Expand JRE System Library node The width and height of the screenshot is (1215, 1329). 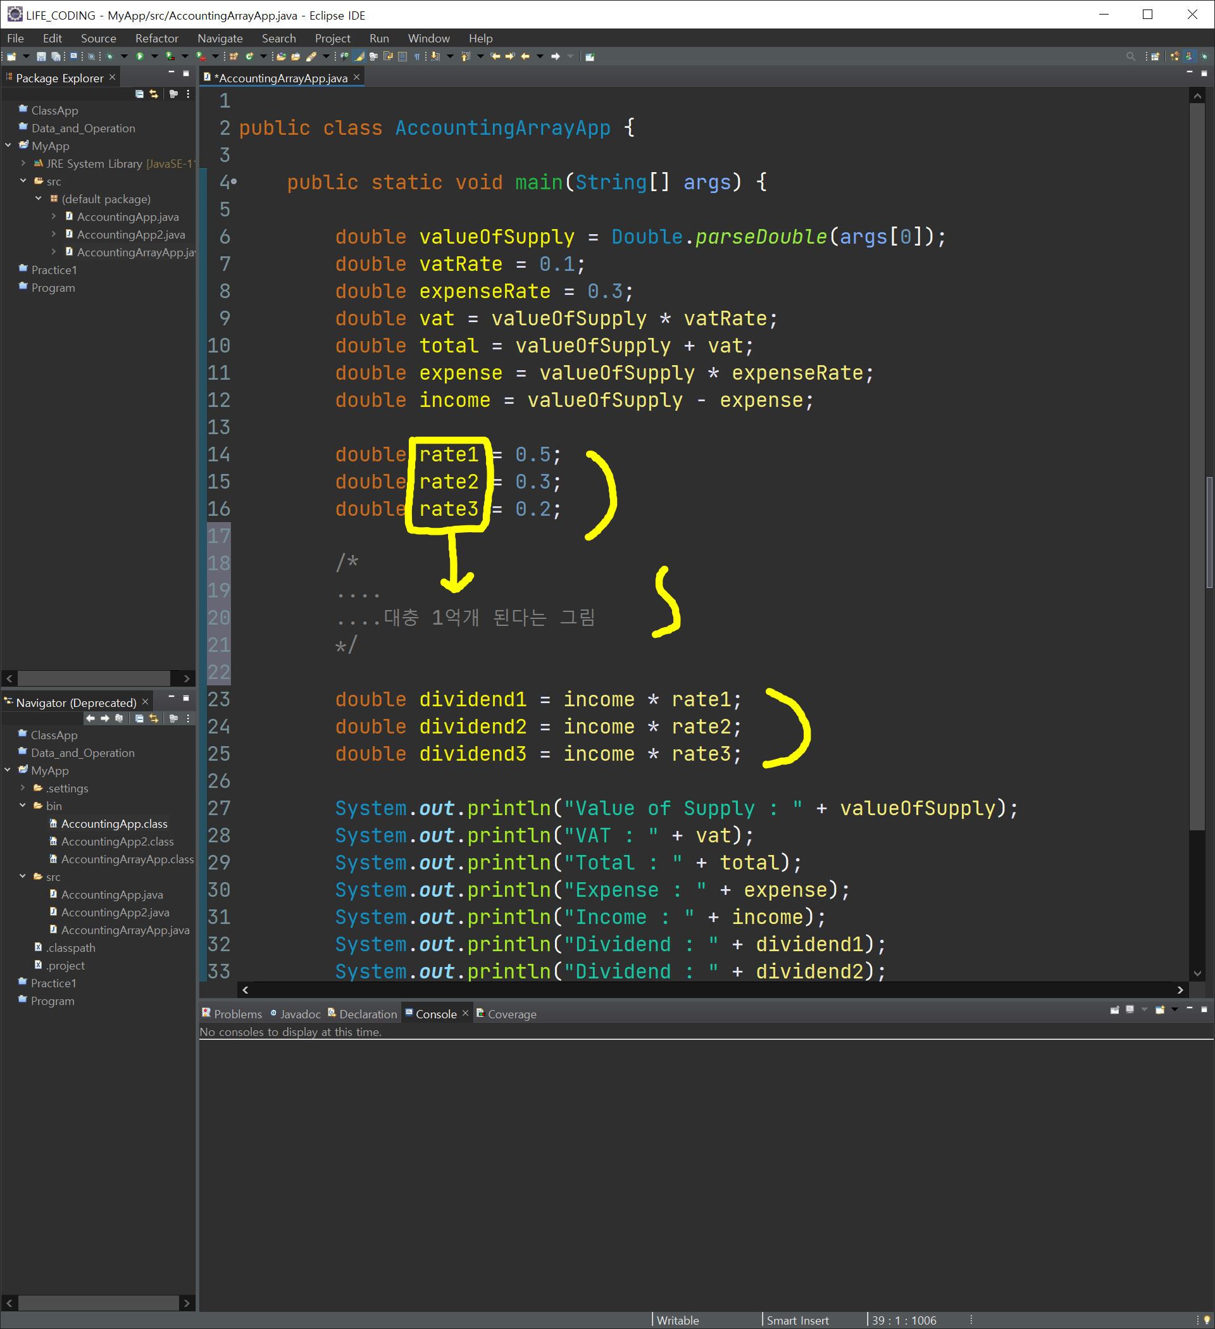(x=24, y=163)
